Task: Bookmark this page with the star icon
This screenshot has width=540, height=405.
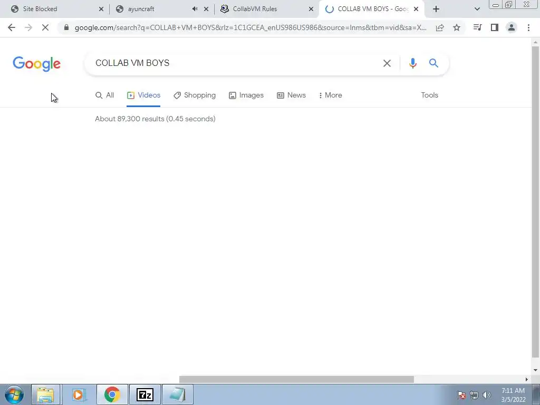Action: coord(457,27)
